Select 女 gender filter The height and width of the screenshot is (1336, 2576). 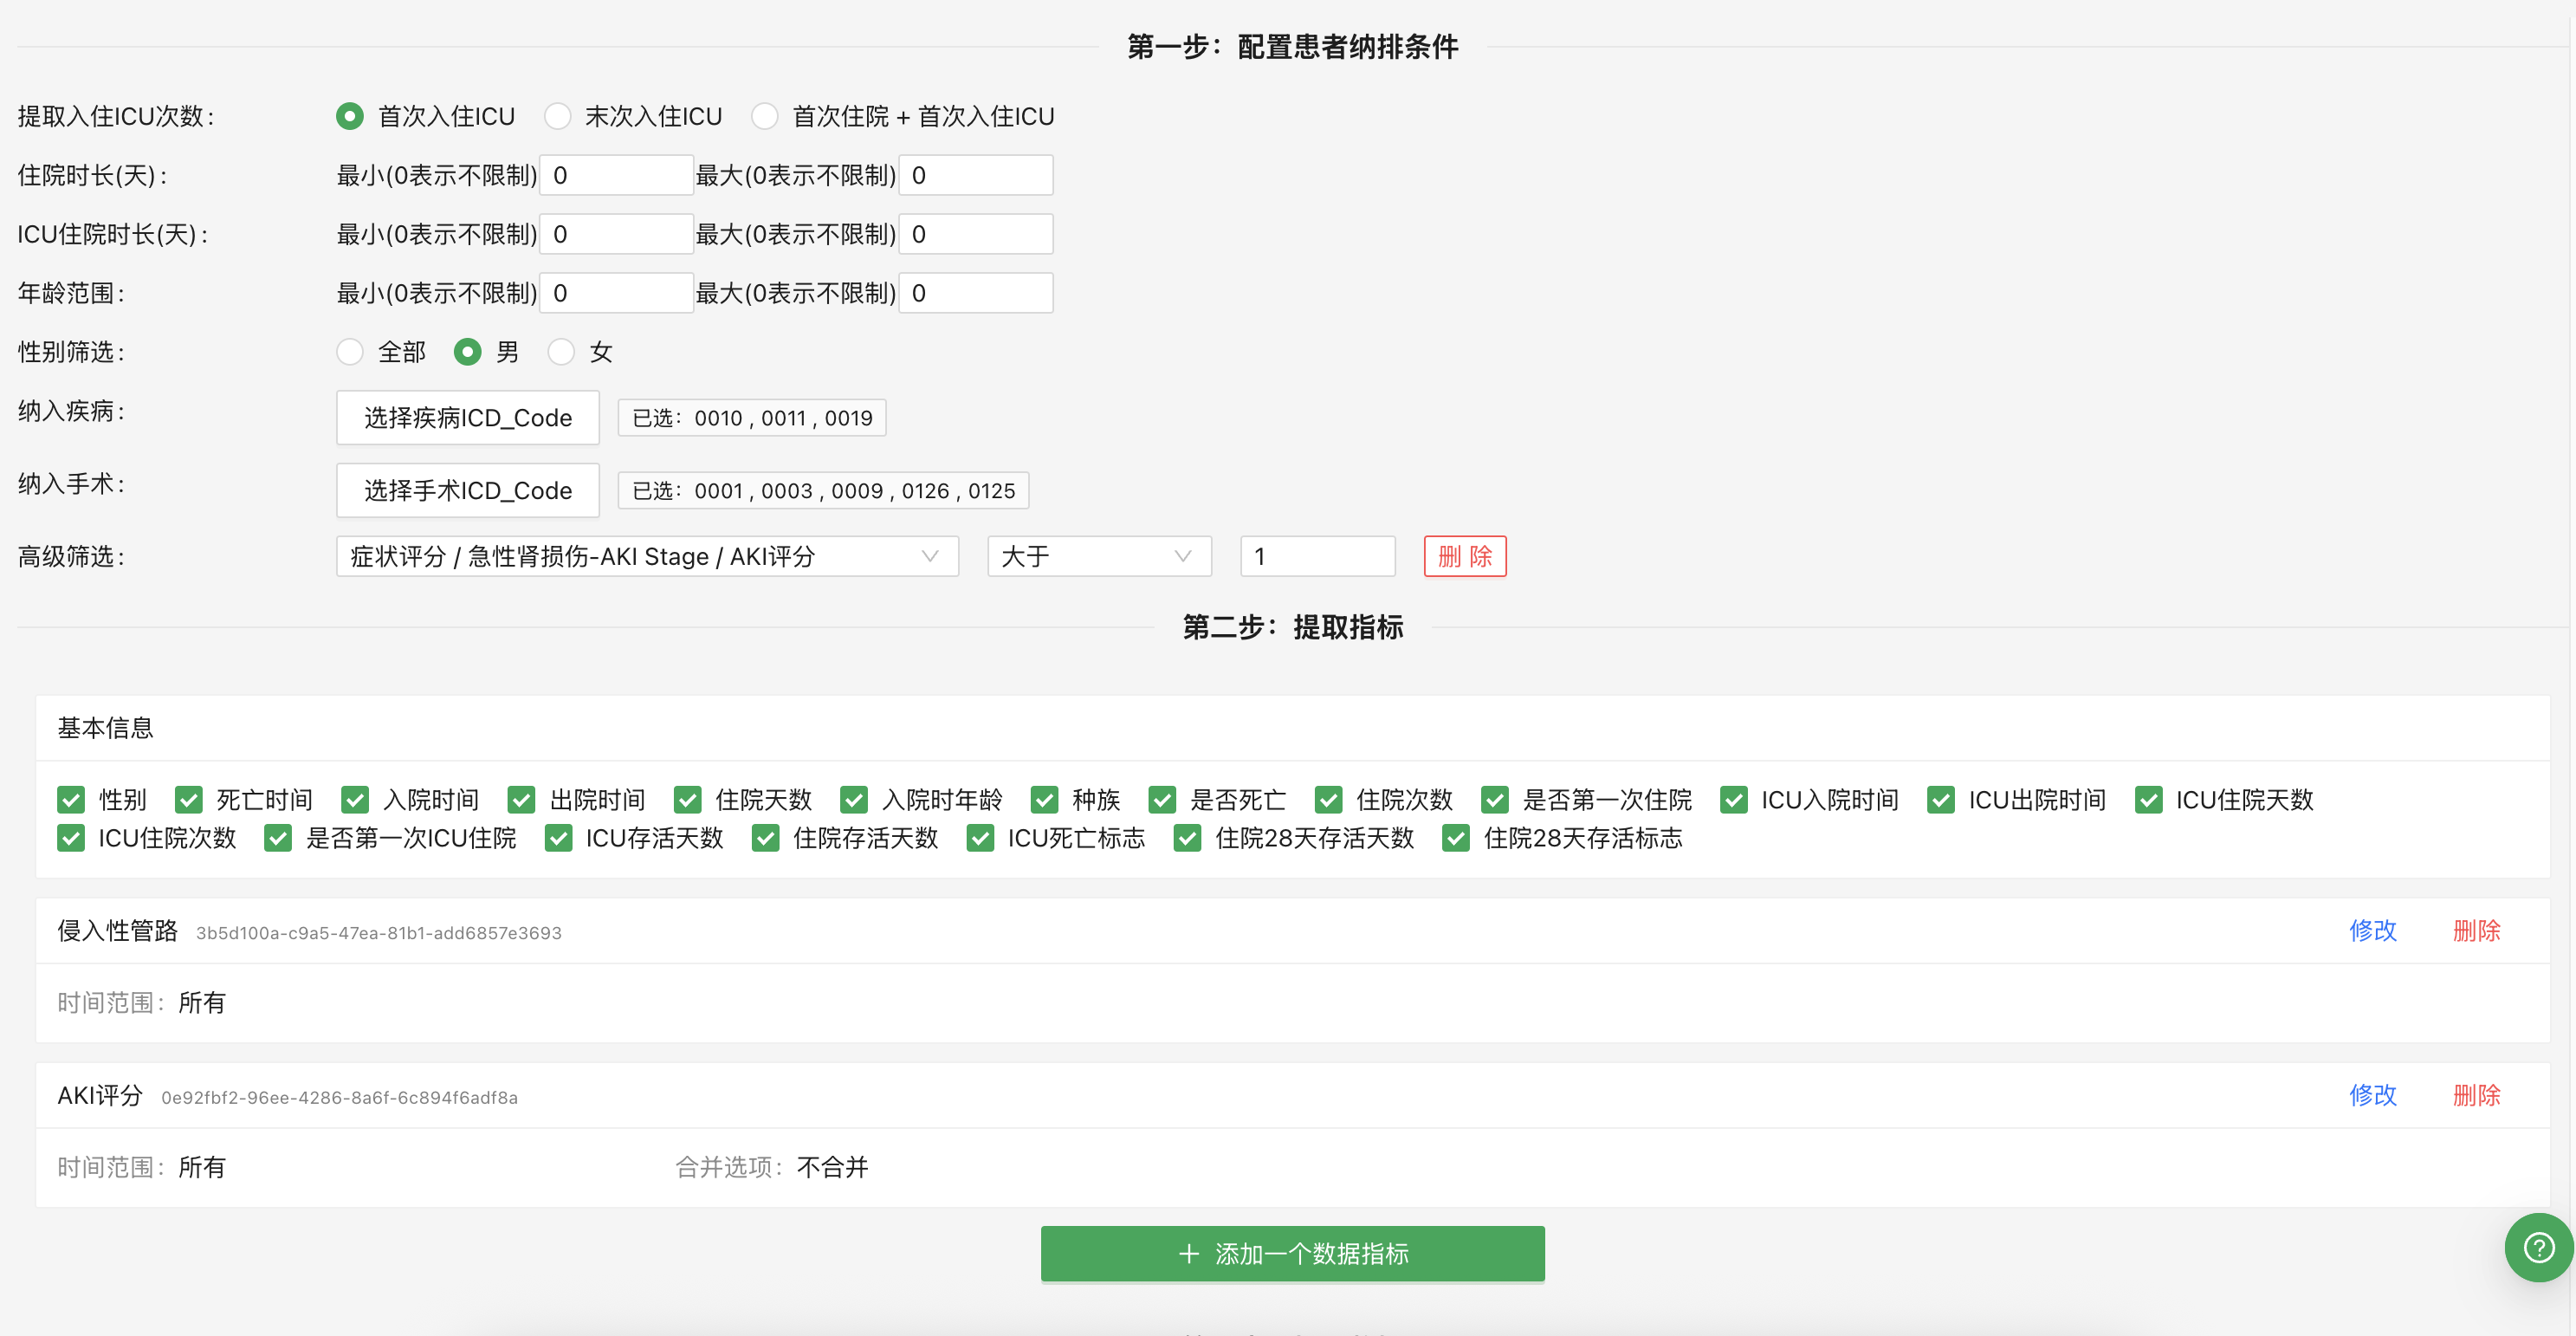[x=561, y=352]
